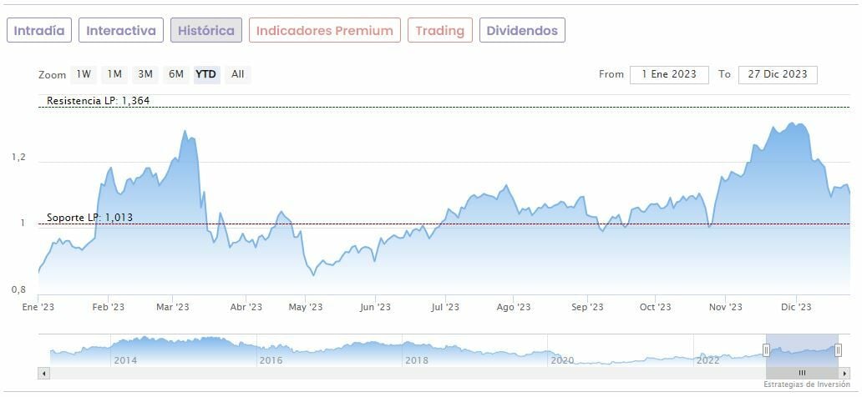Set zoom range to 1M
The width and height of the screenshot is (862, 397).
pyautogui.click(x=114, y=74)
